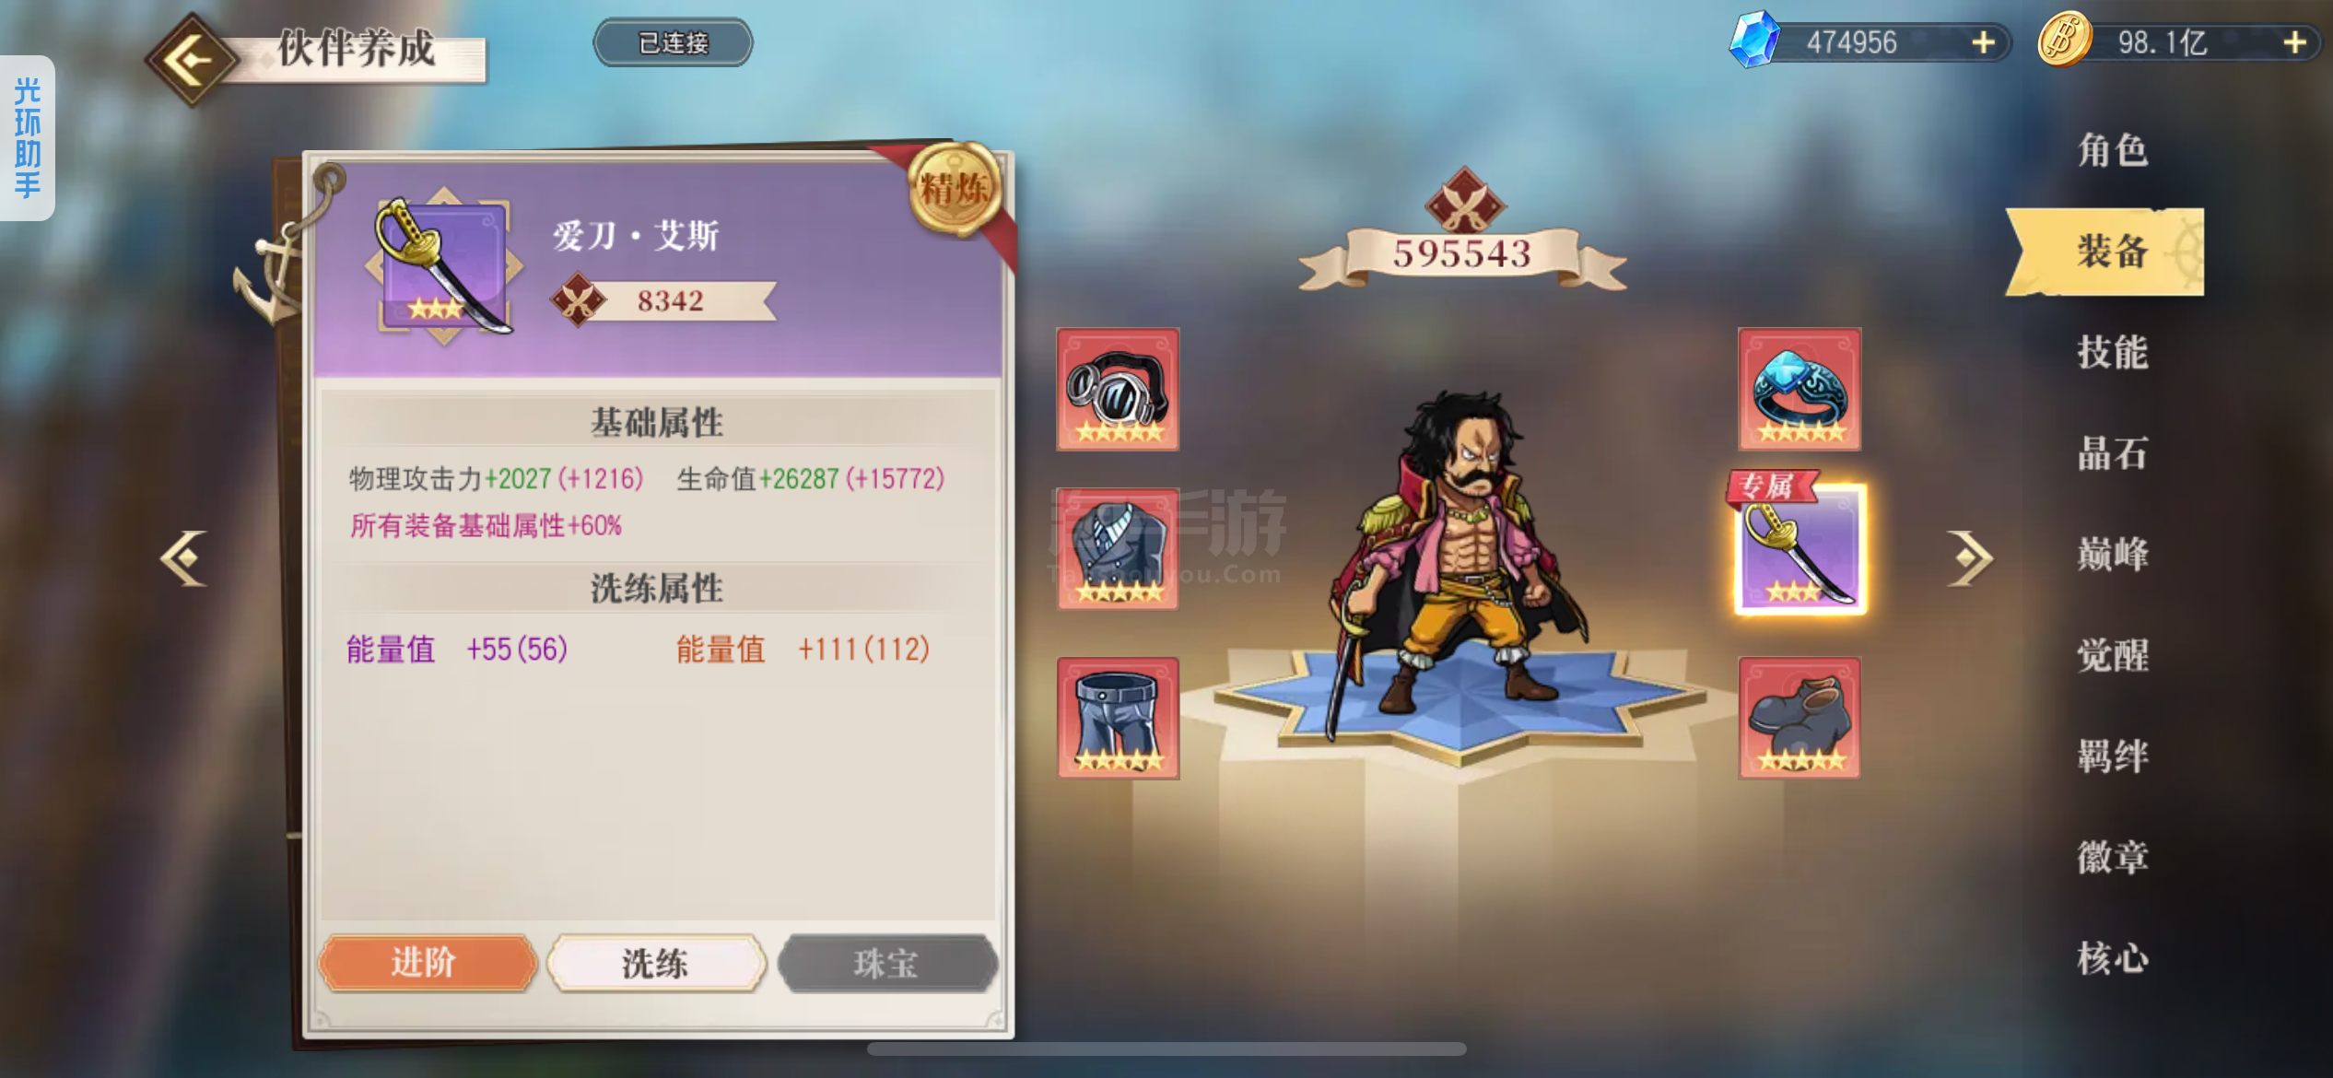Viewport: 2333px width, 1078px height.
Task: Add diamonds with the plus next to 474956
Action: tap(1983, 42)
